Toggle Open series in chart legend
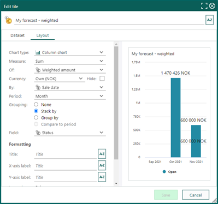 click(169, 172)
